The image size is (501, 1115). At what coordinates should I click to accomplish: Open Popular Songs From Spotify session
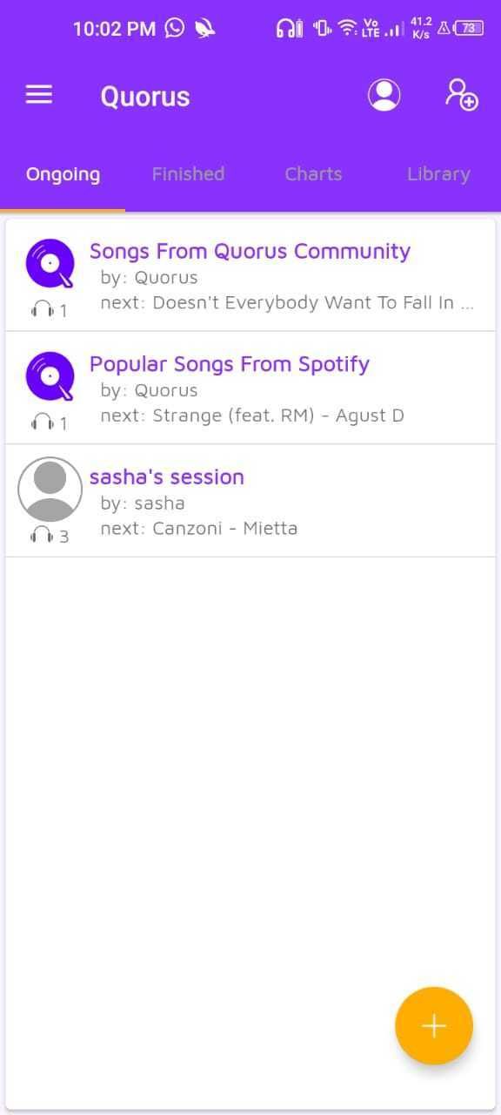pos(230,363)
